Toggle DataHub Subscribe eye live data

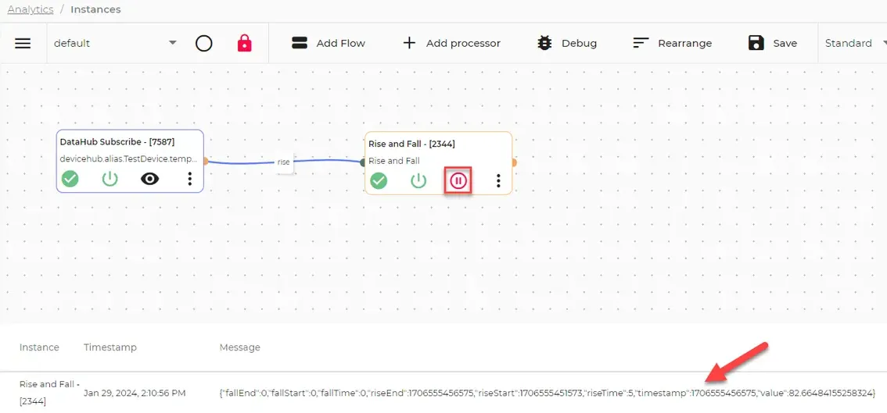(x=150, y=179)
